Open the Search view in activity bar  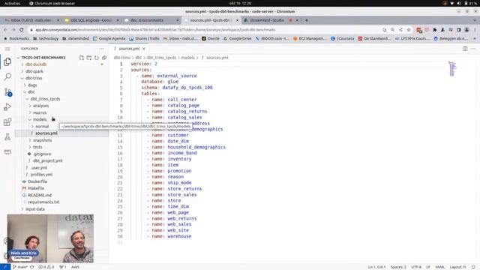coord(7,76)
